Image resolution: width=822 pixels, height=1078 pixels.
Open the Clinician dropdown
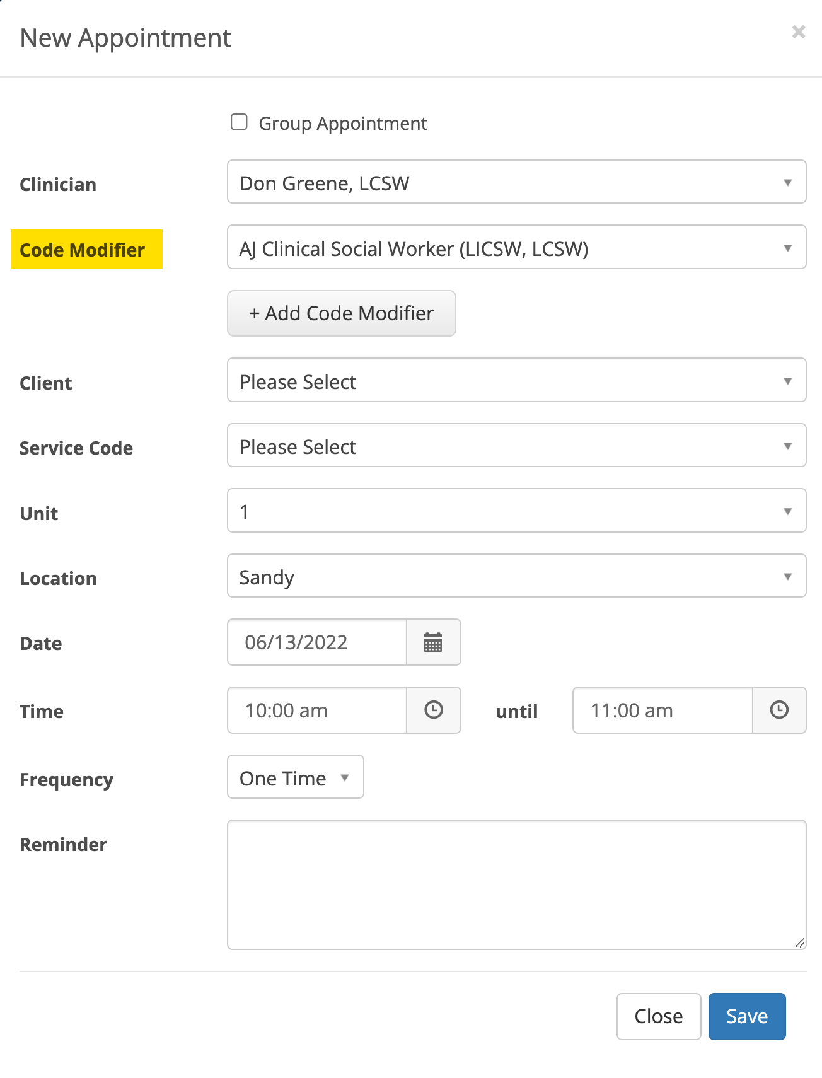click(x=516, y=182)
